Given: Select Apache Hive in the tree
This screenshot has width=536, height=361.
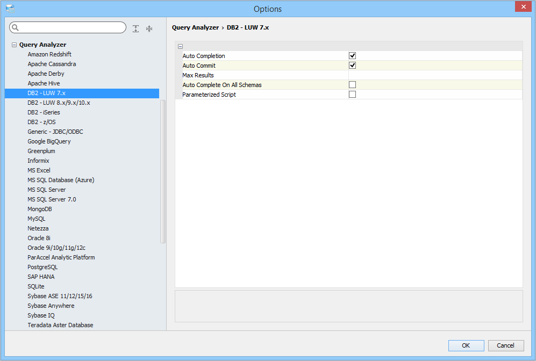Looking at the screenshot, I should [44, 83].
